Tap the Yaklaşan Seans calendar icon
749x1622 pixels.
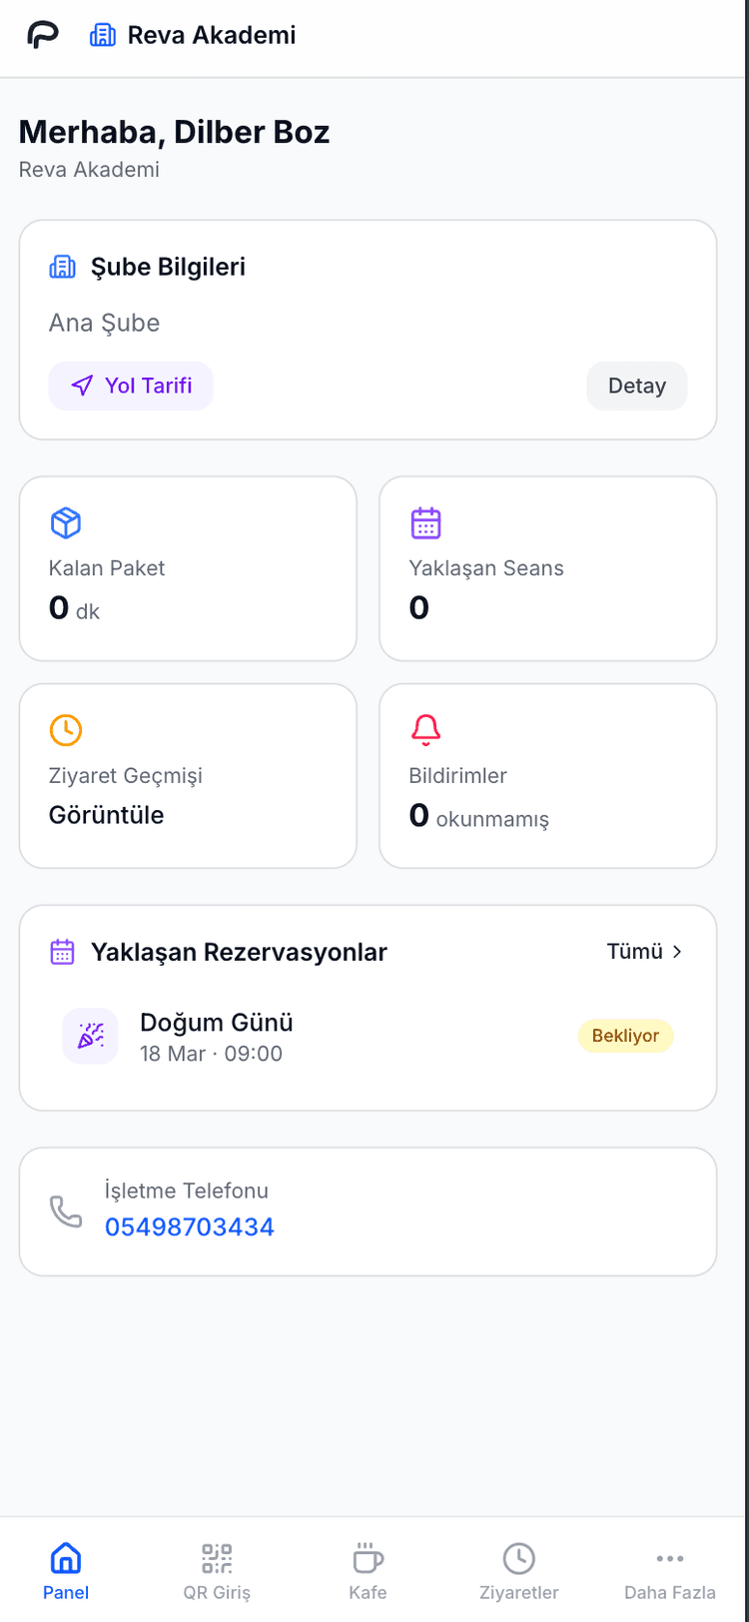(x=424, y=521)
